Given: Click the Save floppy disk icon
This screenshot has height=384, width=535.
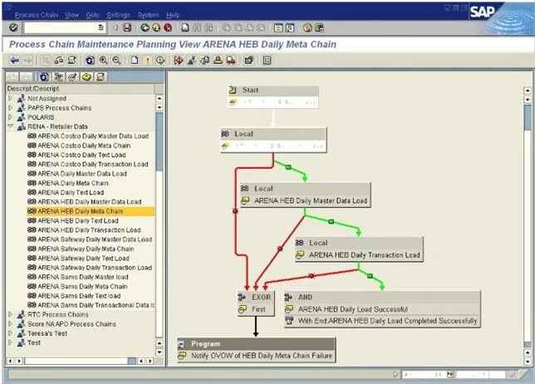Looking at the screenshot, I should (127, 27).
